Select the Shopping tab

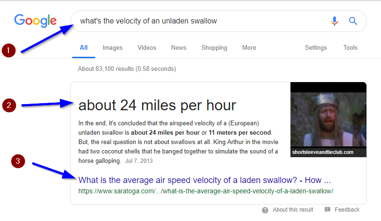click(x=214, y=47)
